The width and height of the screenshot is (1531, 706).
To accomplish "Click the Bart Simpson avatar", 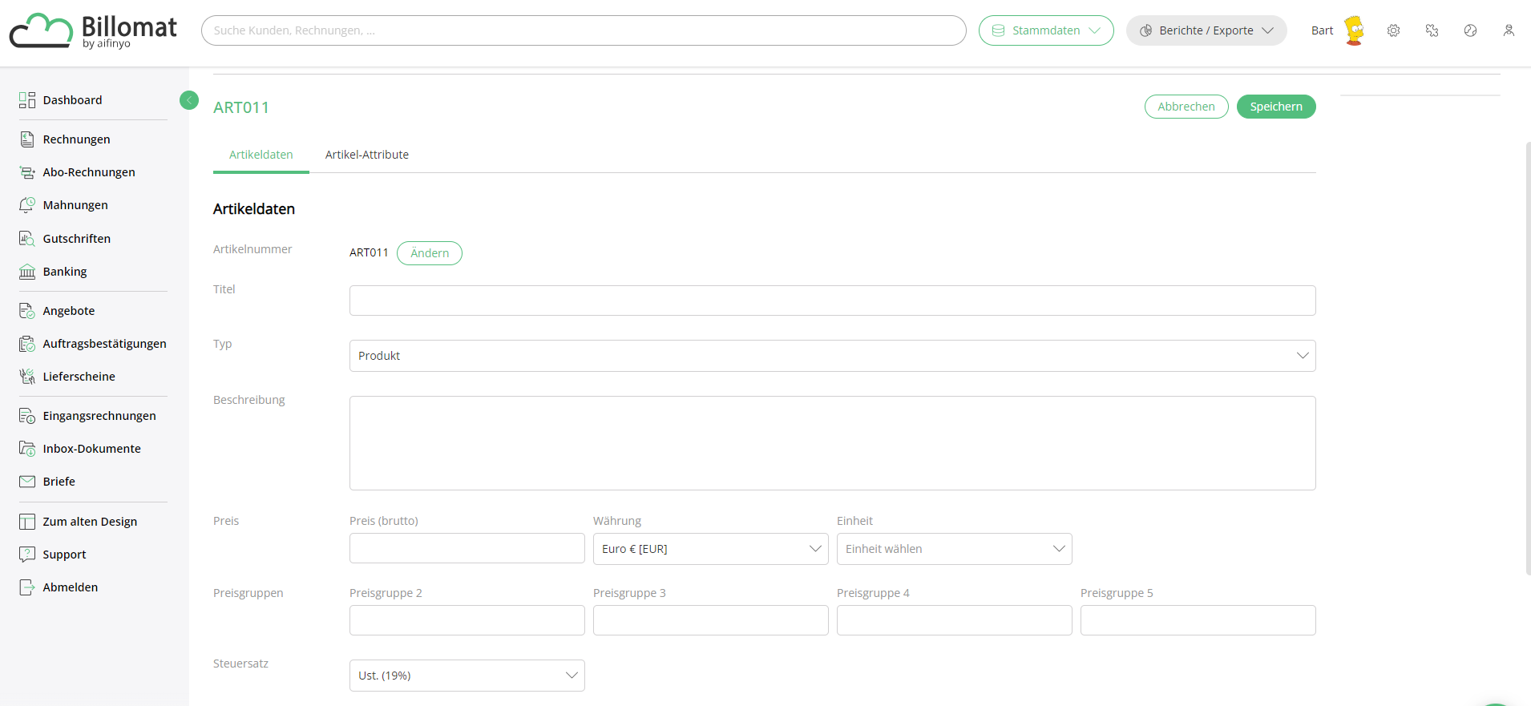I will click(x=1355, y=30).
